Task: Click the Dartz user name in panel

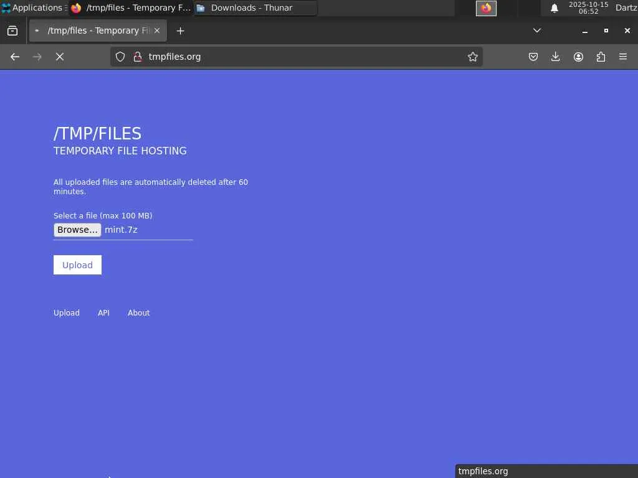Action: (626, 7)
